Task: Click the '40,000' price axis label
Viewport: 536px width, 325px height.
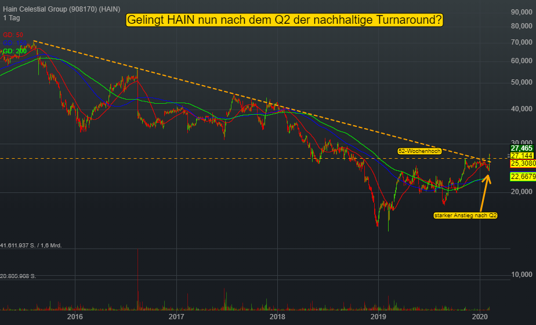Action: (x=521, y=109)
